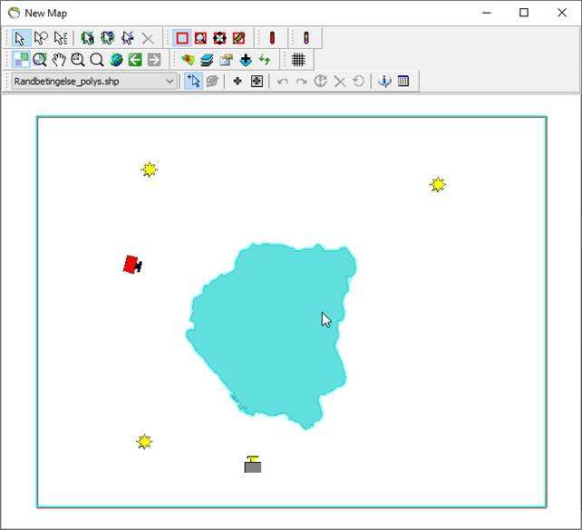Click the rainbow-colored capsule icon

(x=306, y=38)
